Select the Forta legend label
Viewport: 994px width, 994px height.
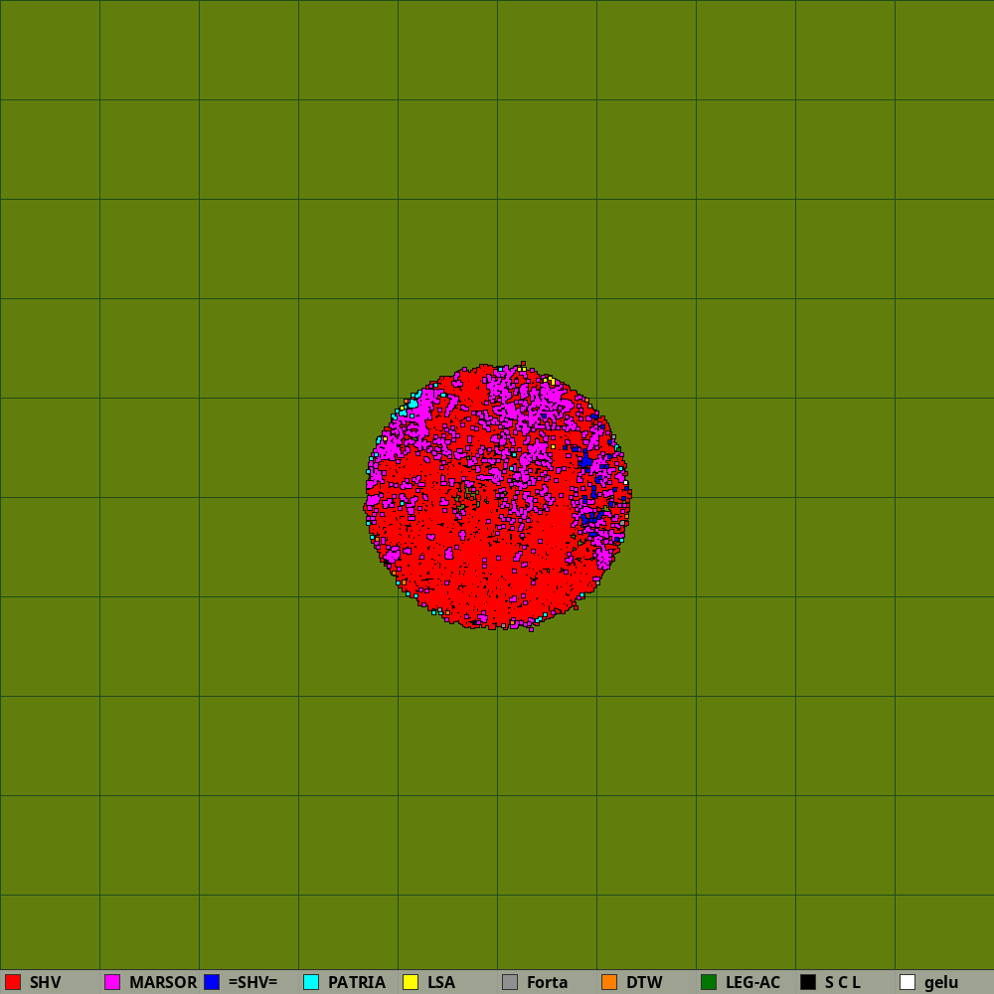pyautogui.click(x=547, y=983)
